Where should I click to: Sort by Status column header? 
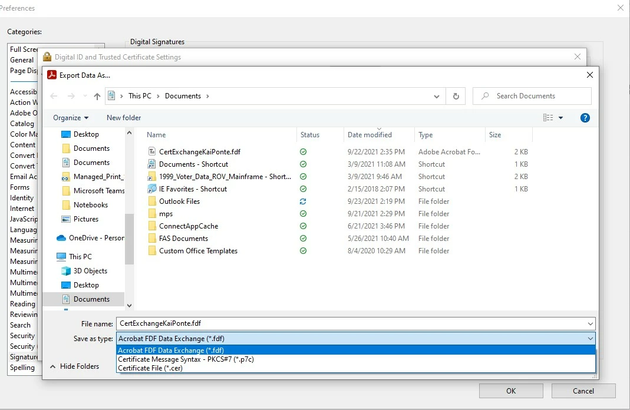pos(310,135)
